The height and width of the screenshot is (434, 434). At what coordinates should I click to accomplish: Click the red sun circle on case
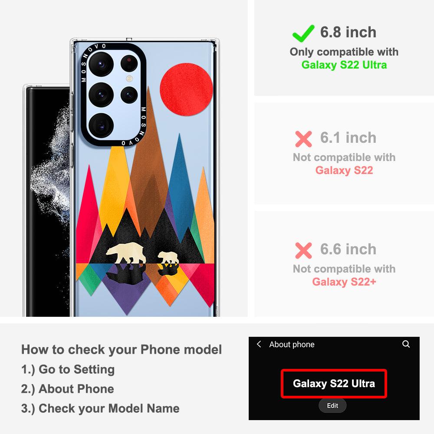pos(186,89)
